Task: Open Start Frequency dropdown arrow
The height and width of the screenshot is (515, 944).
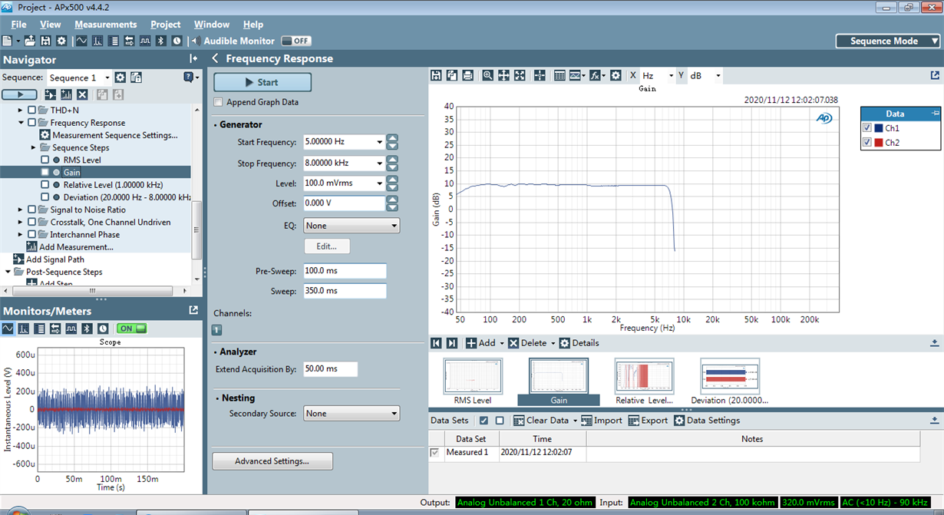Action: point(380,142)
